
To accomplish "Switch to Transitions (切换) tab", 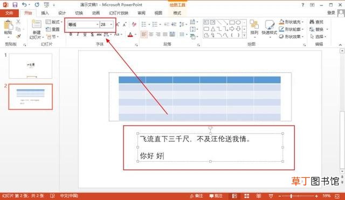I will (x=79, y=13).
